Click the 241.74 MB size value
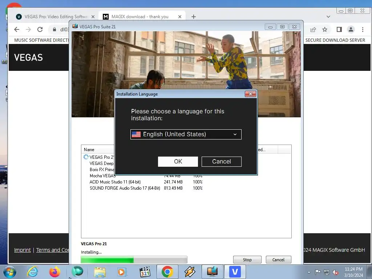The width and height of the screenshot is (372, 279). (x=173, y=182)
